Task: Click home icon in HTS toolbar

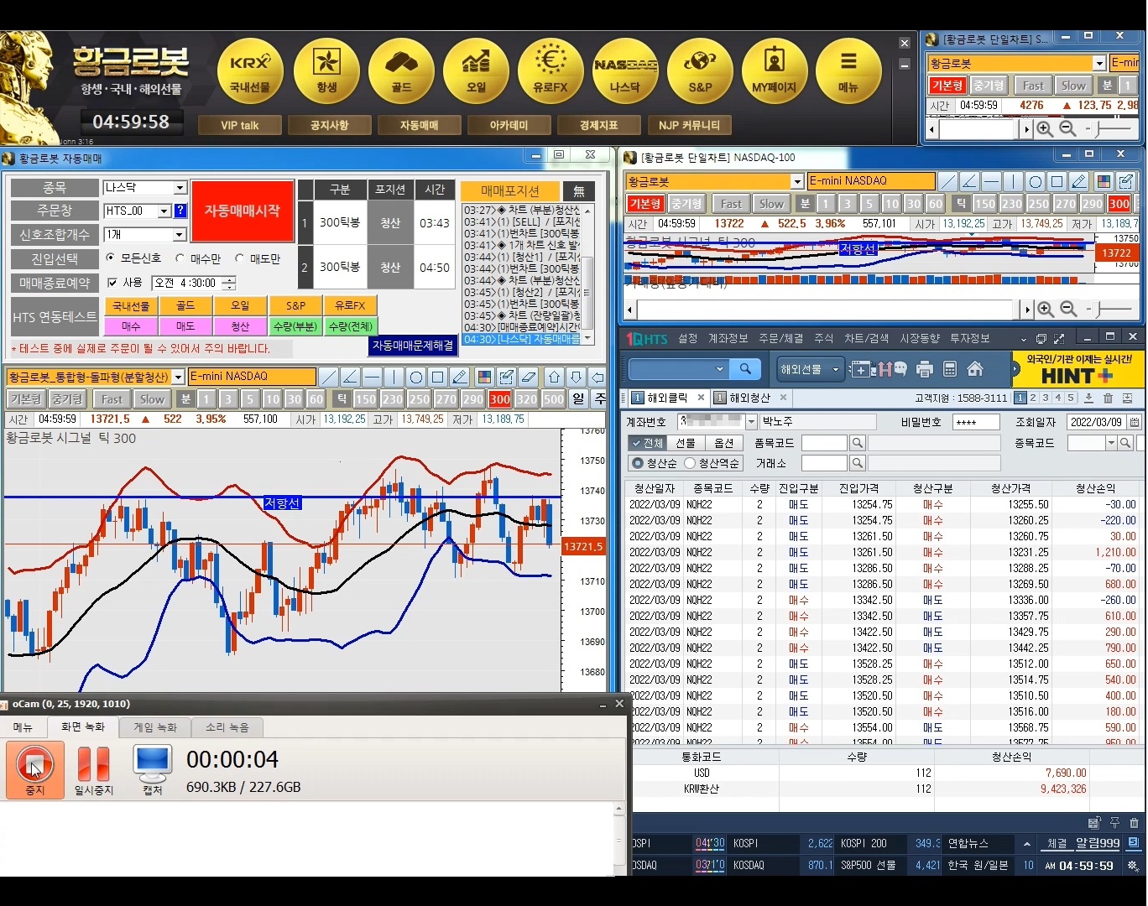Action: [975, 369]
